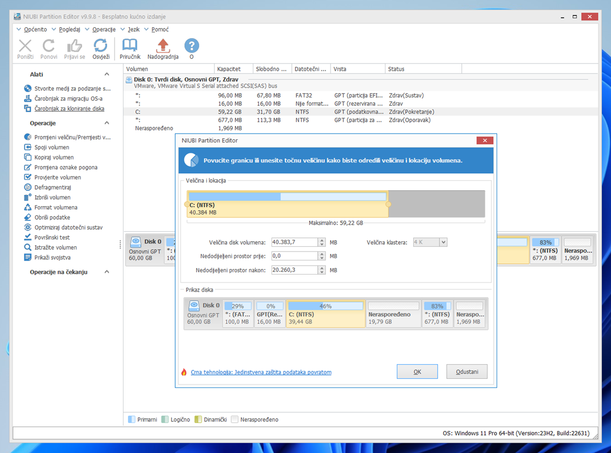Click the Veličina disk volumena input field
Viewport: 611px width, 453px height.
[x=294, y=242]
